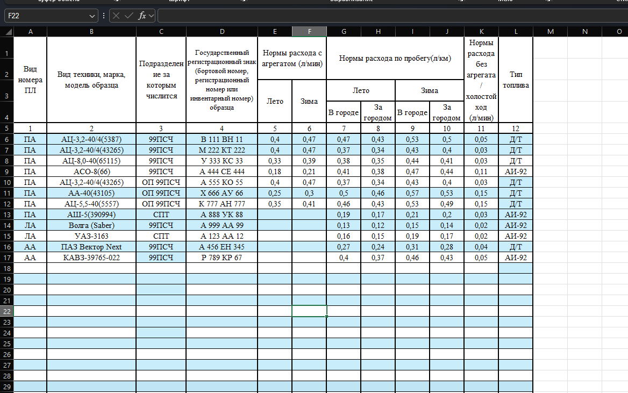628x393 pixels.
Task: Click the Confirm entry checkmark icon
Action: pyautogui.click(x=129, y=16)
